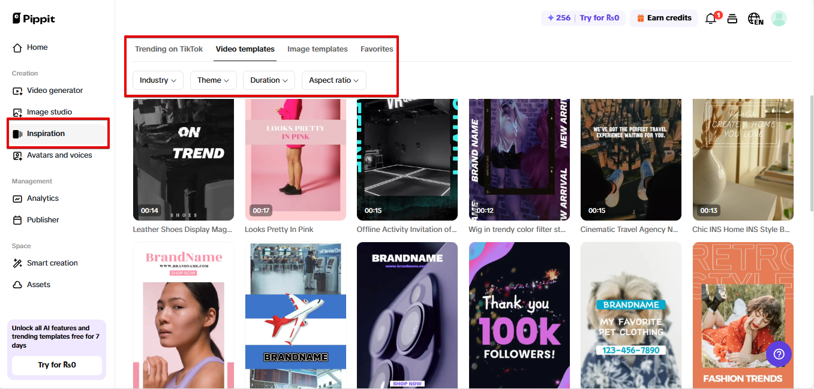This screenshot has height=389, width=814.
Task: Open the Cinematic Travel Agency template thumbnail
Action: click(x=631, y=159)
